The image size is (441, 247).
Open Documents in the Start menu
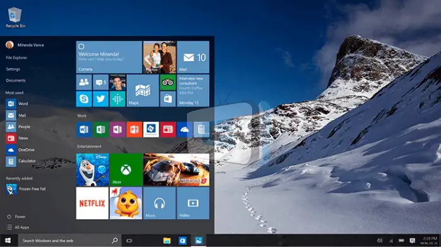[16, 81]
